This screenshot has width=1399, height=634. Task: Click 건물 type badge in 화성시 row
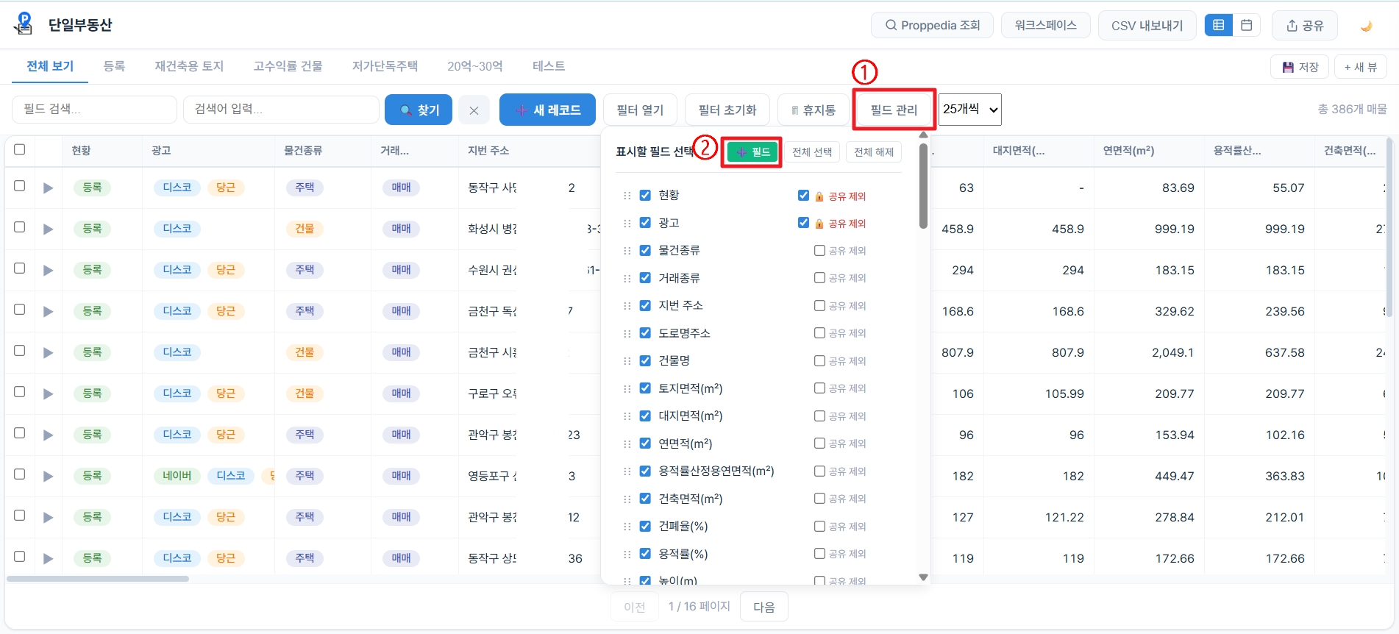[x=305, y=229]
